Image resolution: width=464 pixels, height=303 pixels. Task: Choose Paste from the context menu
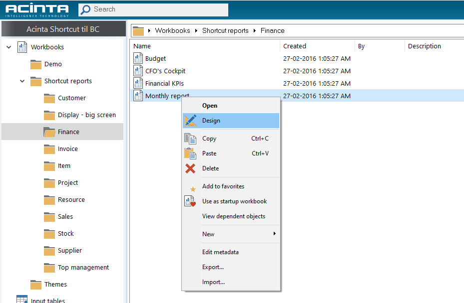point(231,153)
